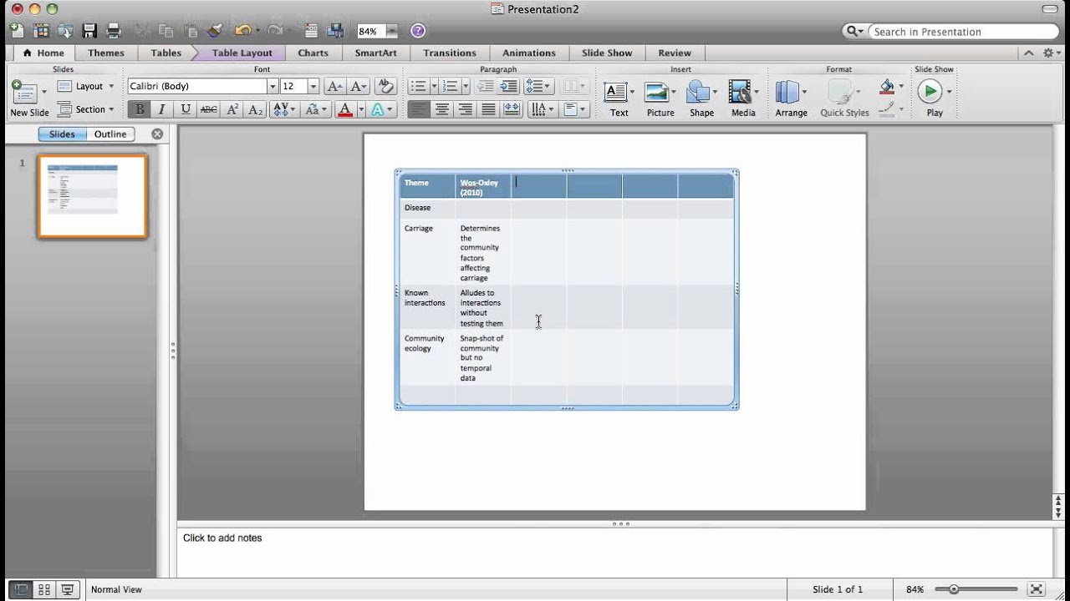Select the Format Painter brush icon
The image size is (1070, 601).
(x=215, y=31)
